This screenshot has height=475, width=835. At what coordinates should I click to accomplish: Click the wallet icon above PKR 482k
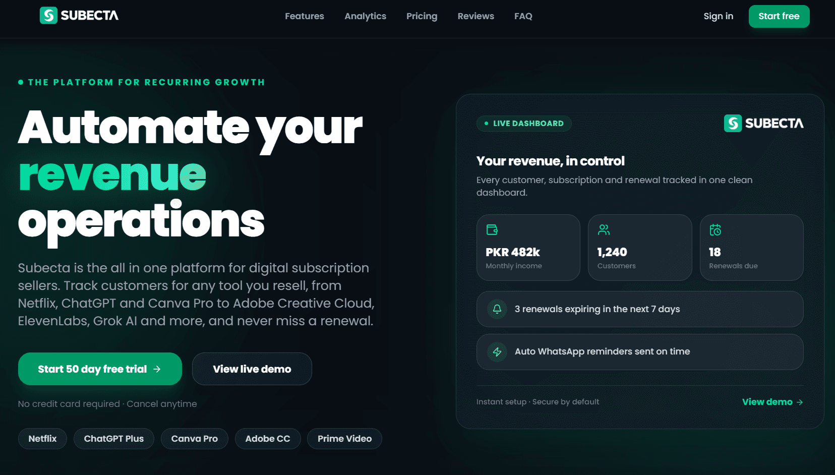click(x=492, y=230)
